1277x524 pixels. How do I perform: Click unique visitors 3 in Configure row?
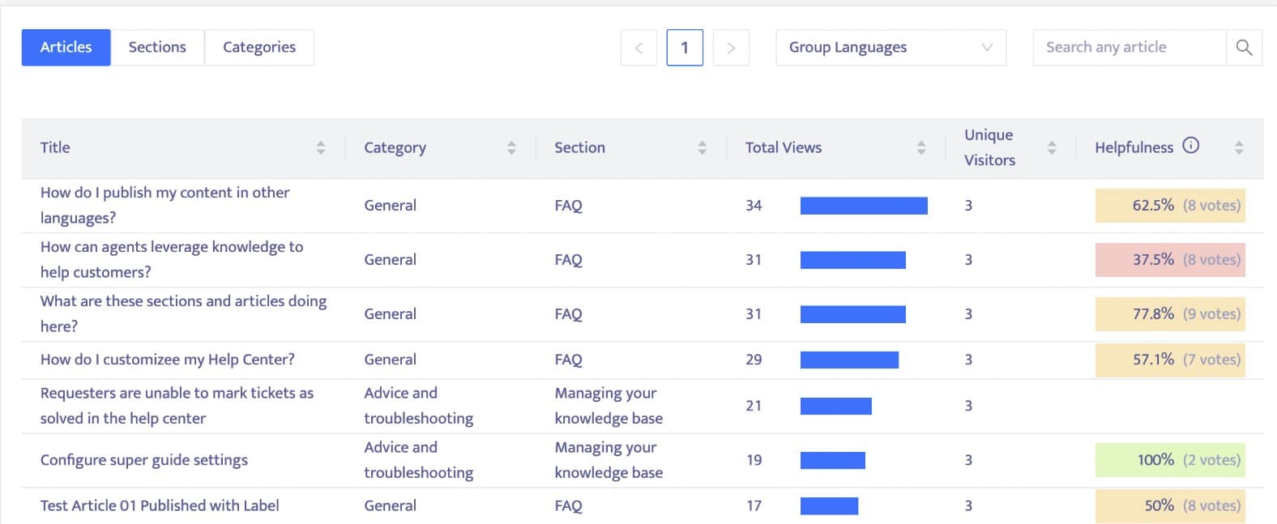pos(968,460)
